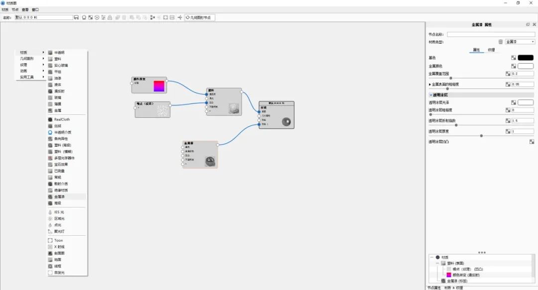Click the 薄膜 material icon
Viewport: 538px width, 290px height.
pyautogui.click(x=50, y=104)
